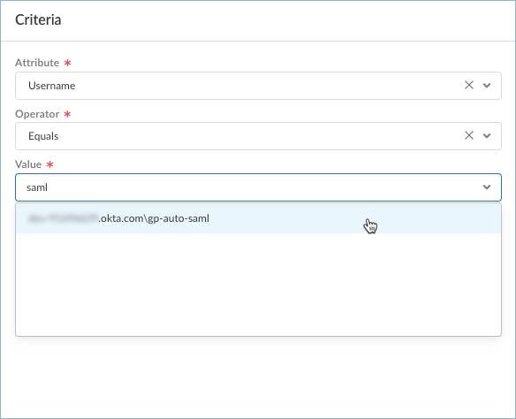Expand the Operator dropdown chevron
The height and width of the screenshot is (419, 516).
(x=487, y=136)
